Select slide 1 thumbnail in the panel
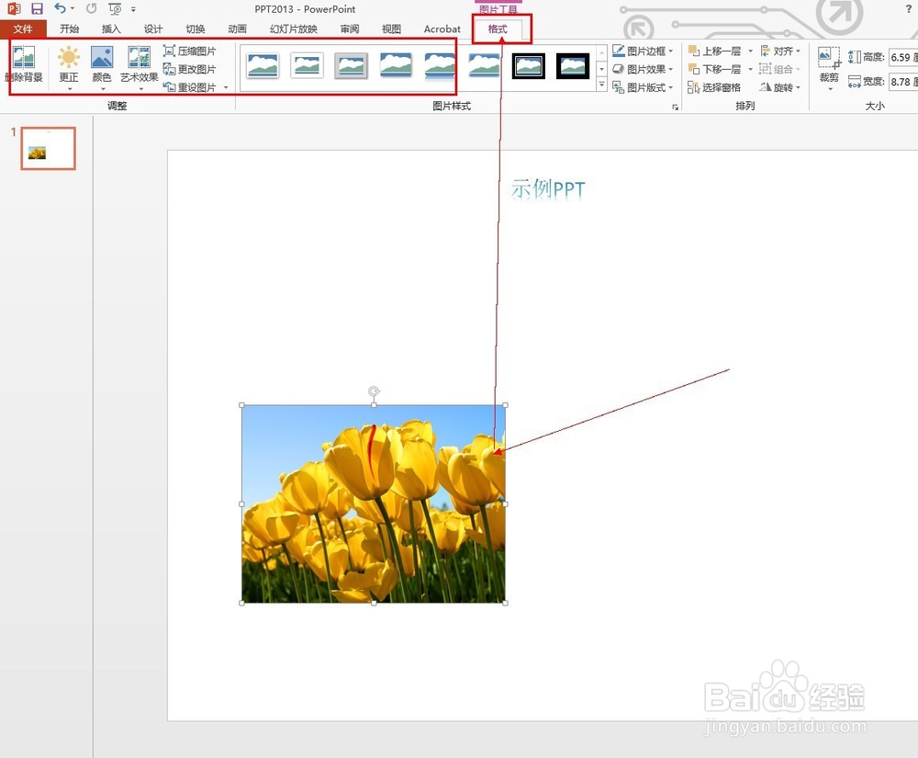918x758 pixels. click(48, 148)
